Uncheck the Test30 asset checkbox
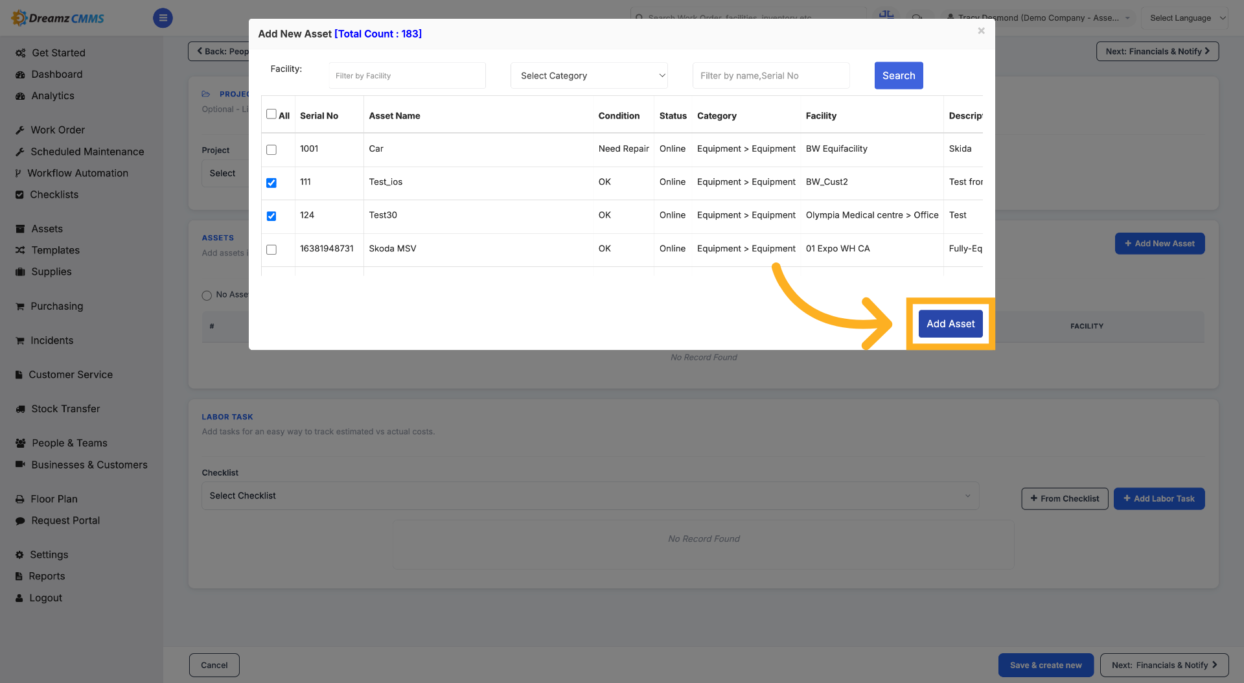 (x=271, y=216)
